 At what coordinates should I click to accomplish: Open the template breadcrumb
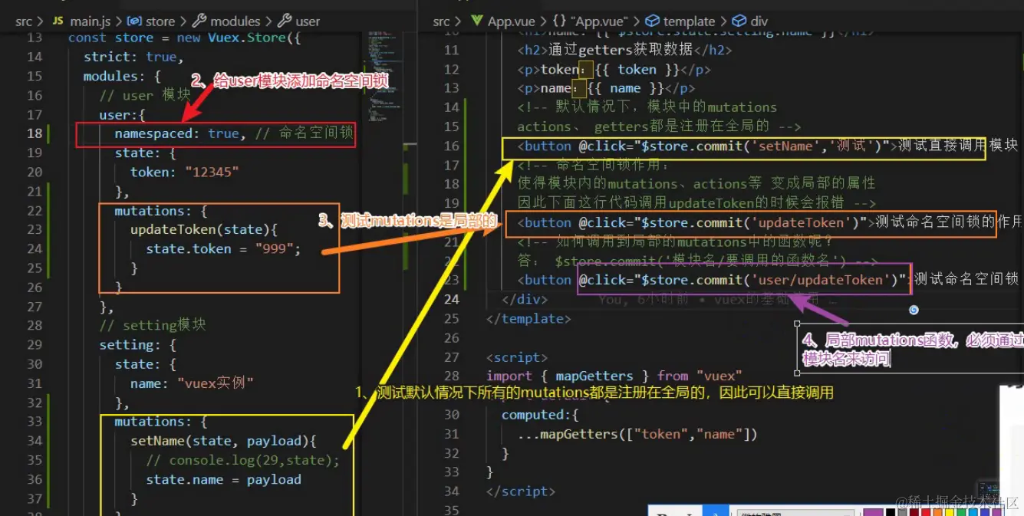coord(680,21)
